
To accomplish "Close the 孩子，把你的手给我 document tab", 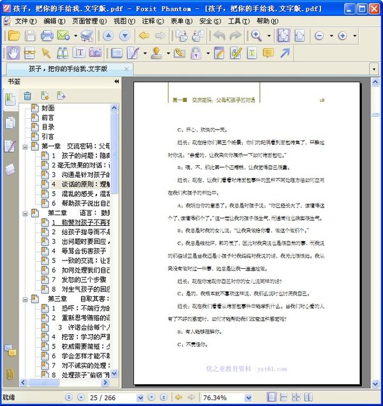I will pyautogui.click(x=126, y=69).
